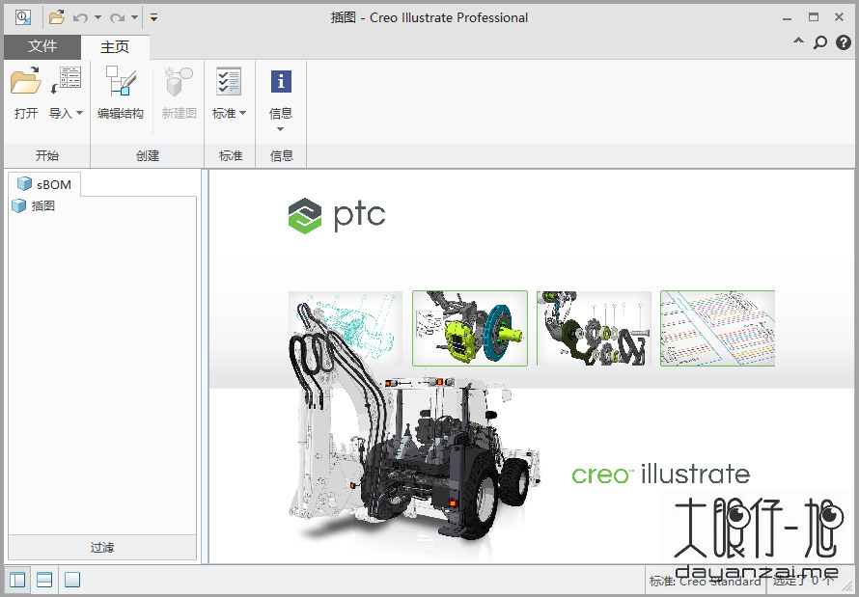Image resolution: width=859 pixels, height=597 pixels.
Task: Click the wireframe backhoe thumbnail
Action: coord(346,328)
